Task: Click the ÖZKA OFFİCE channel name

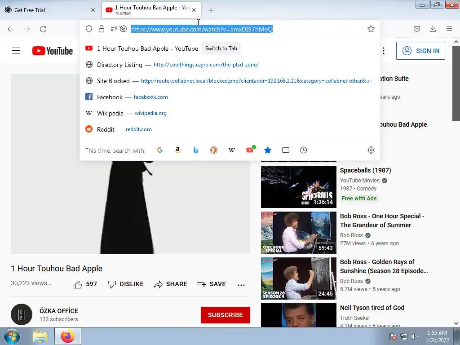Action: (59, 311)
